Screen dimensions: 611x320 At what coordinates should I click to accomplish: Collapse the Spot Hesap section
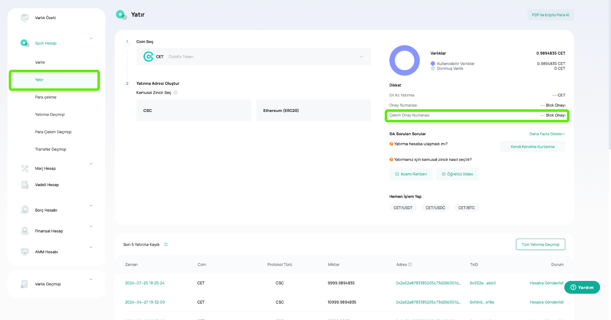coord(91,39)
